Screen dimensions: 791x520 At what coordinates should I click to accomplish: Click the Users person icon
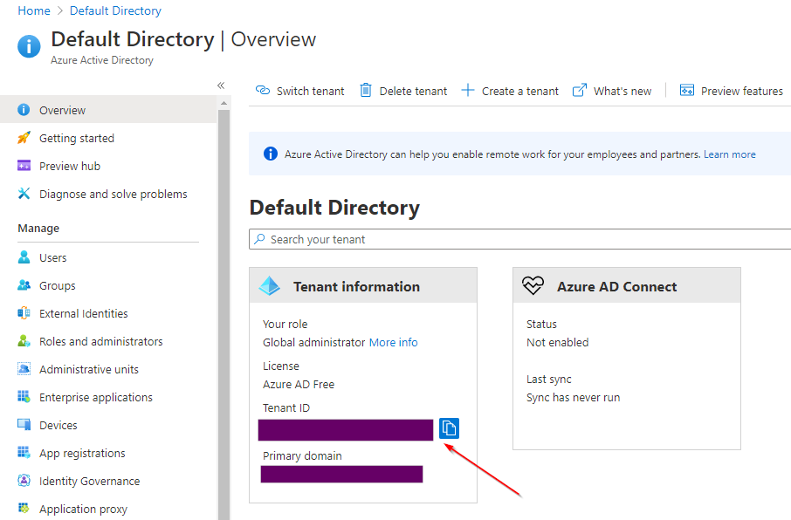[24, 257]
